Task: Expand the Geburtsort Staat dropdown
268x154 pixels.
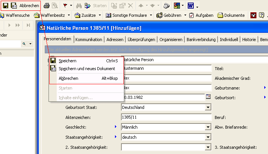Action: tap(208, 107)
